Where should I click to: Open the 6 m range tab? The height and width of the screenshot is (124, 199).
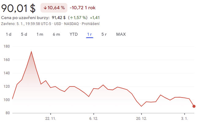tap(56, 34)
